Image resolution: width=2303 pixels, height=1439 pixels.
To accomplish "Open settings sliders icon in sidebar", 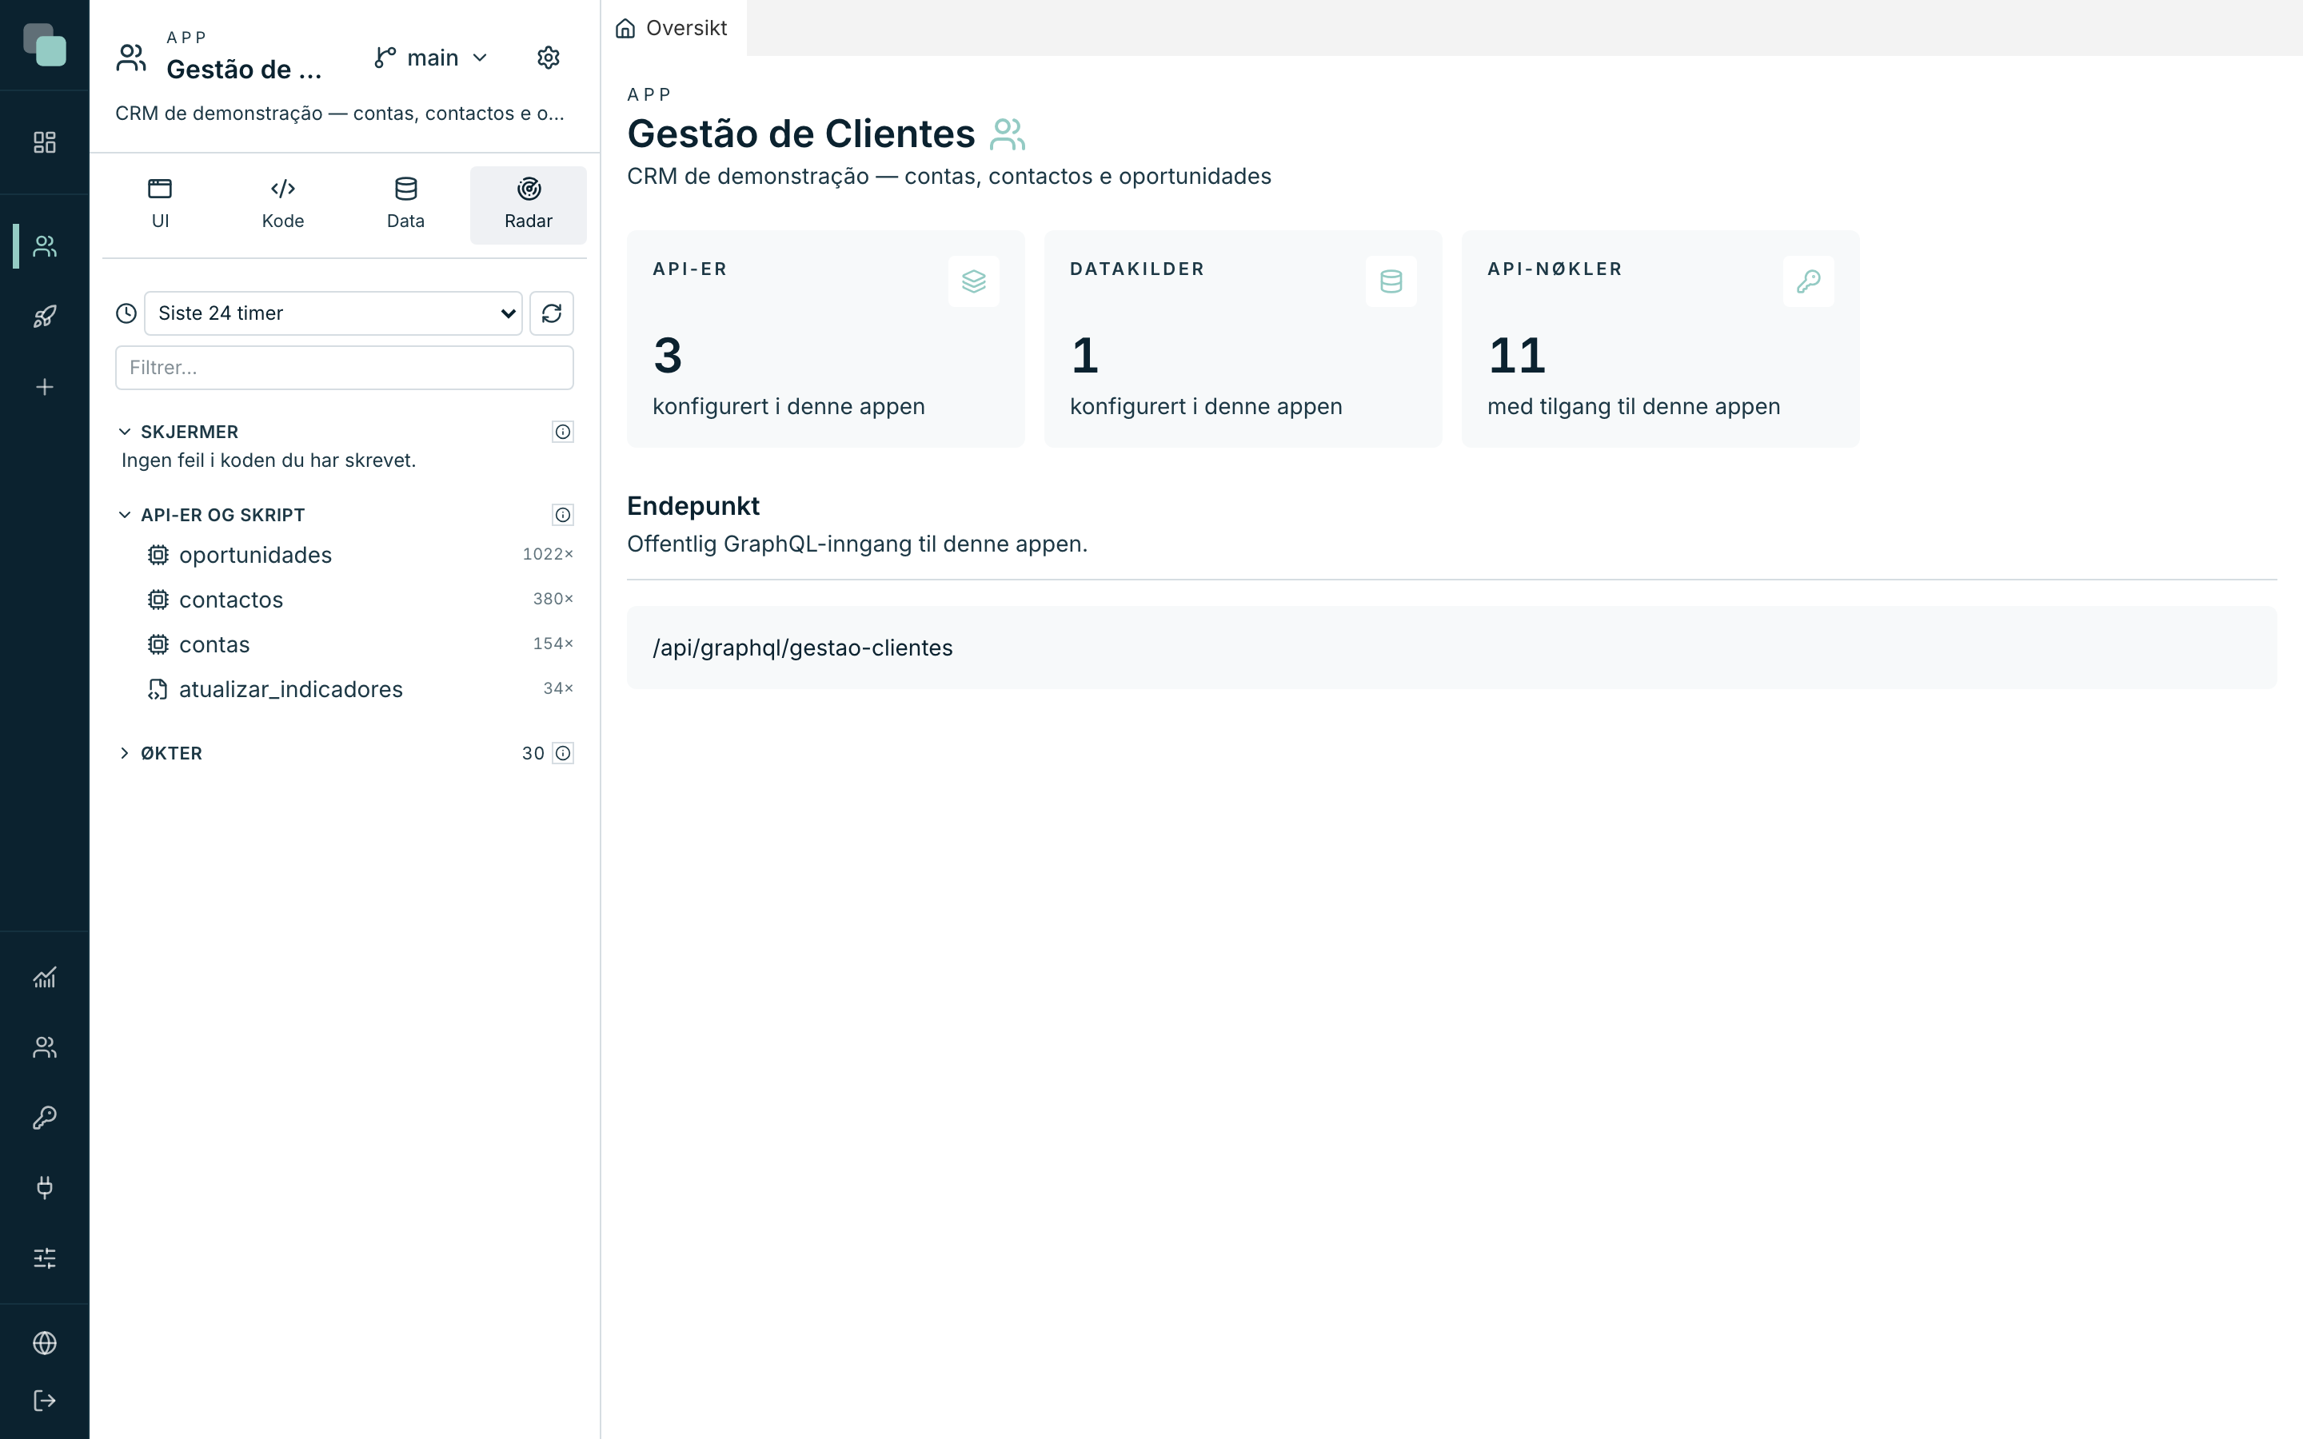I will [45, 1258].
